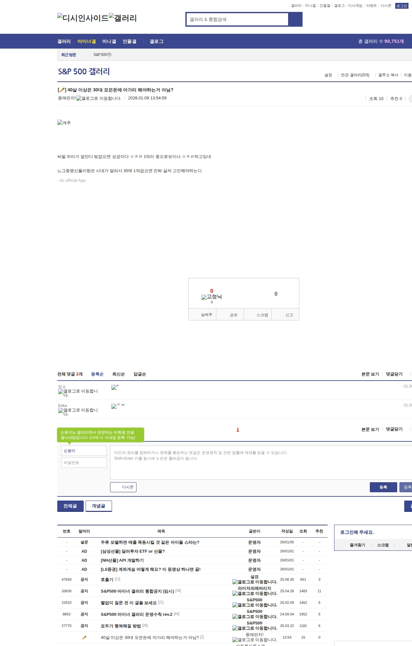Open 이벤트 in the top utility links
Screen dimensions: 412x646
pyautogui.click(x=371, y=6)
